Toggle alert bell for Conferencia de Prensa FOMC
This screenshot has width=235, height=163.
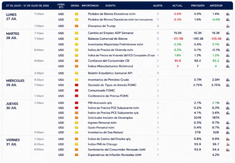158,96
